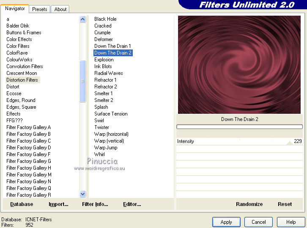The image size is (307, 228).
Task: Select Down The Drain 1 filter
Action: point(112,46)
